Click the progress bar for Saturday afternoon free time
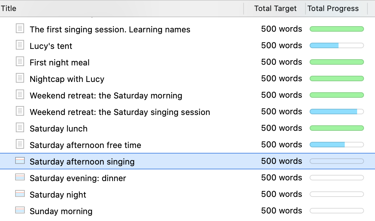The height and width of the screenshot is (221, 375). coord(337,145)
